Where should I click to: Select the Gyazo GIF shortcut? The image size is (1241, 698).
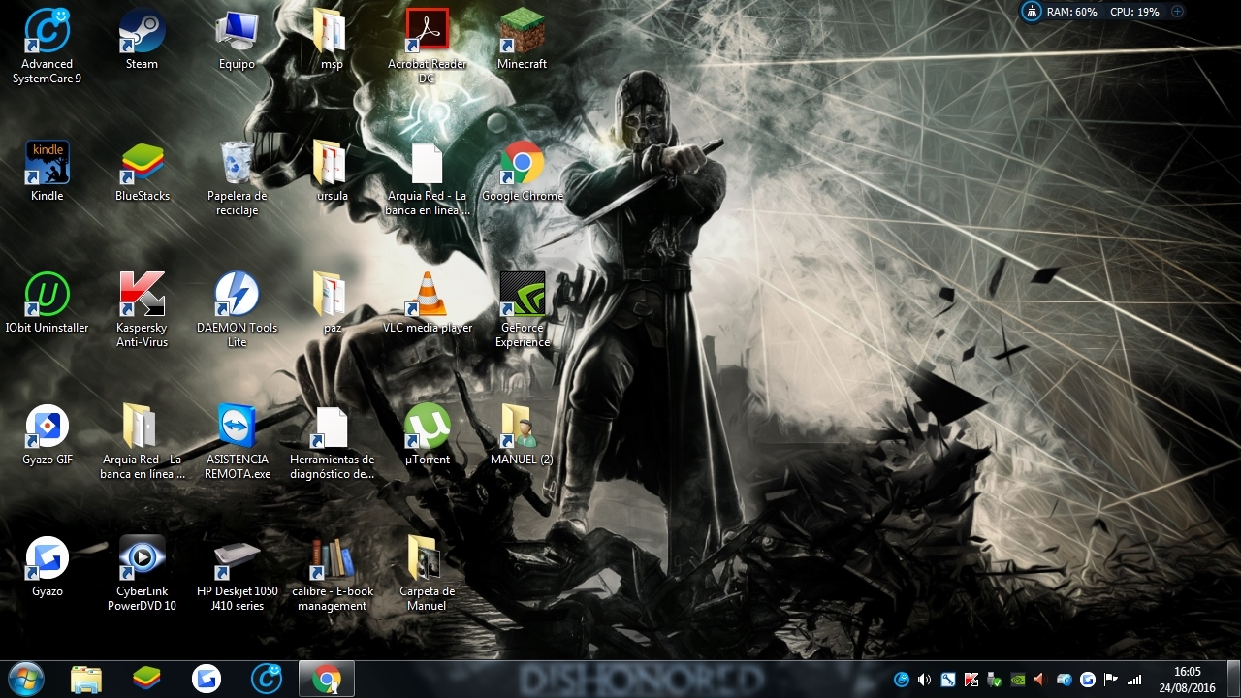point(47,435)
